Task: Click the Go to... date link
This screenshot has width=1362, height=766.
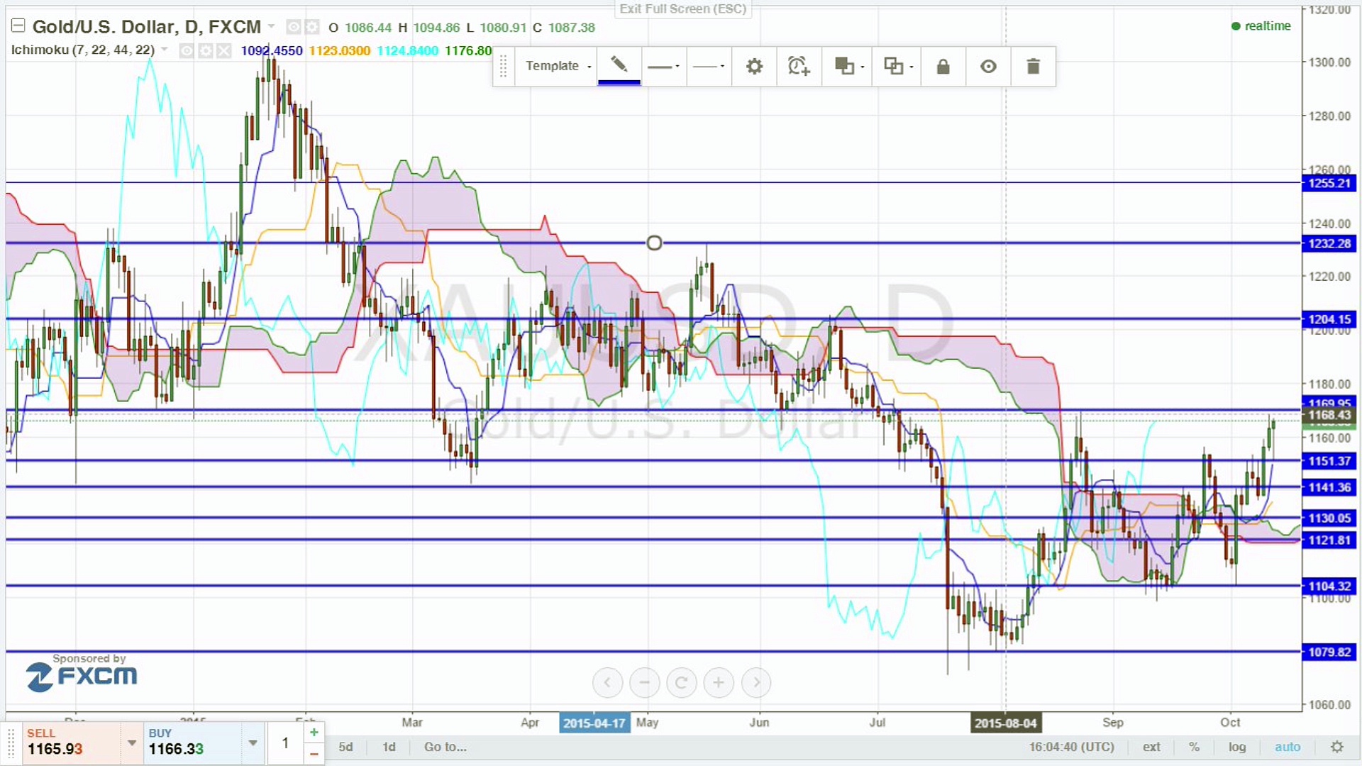Action: pyautogui.click(x=445, y=747)
